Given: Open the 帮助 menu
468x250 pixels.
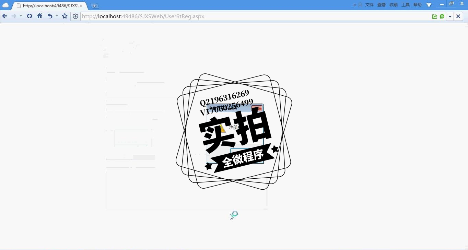Looking at the screenshot, I should tap(418, 5).
